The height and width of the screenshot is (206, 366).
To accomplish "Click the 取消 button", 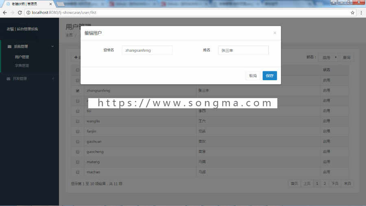I will 253,76.
